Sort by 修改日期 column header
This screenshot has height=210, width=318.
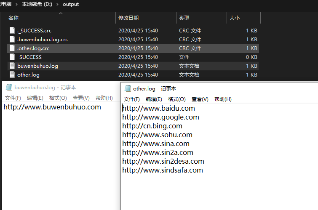128,18
